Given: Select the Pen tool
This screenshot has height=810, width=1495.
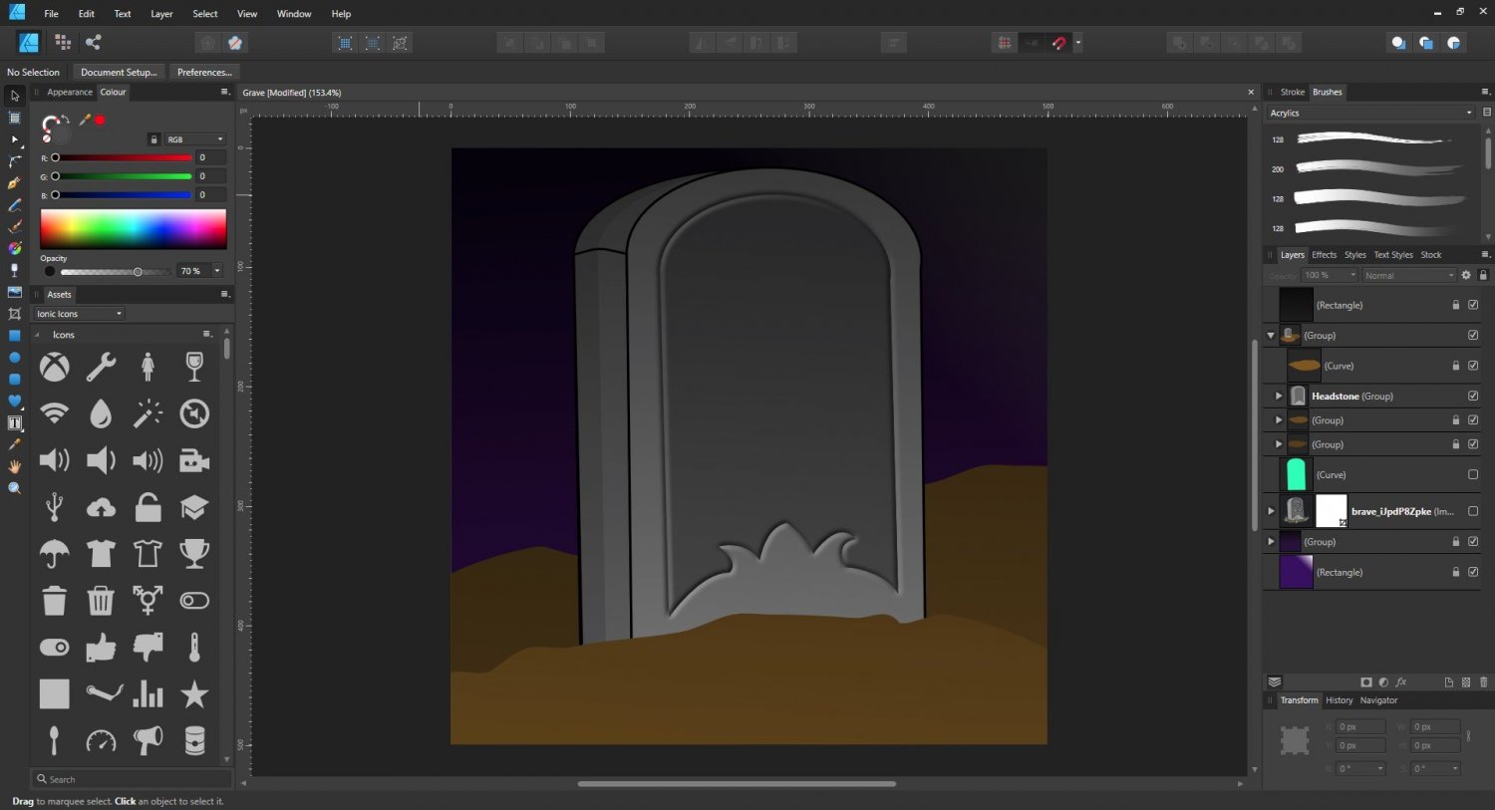Looking at the screenshot, I should [14, 182].
